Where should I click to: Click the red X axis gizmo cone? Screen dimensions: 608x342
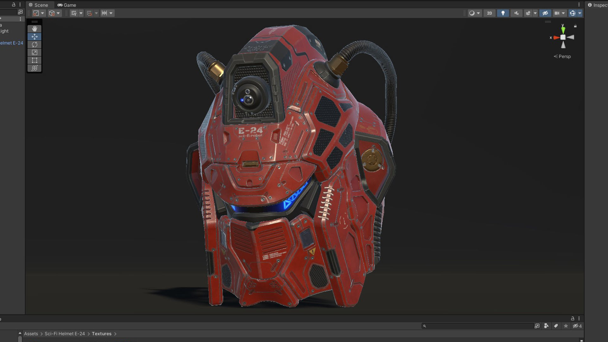tap(556, 38)
